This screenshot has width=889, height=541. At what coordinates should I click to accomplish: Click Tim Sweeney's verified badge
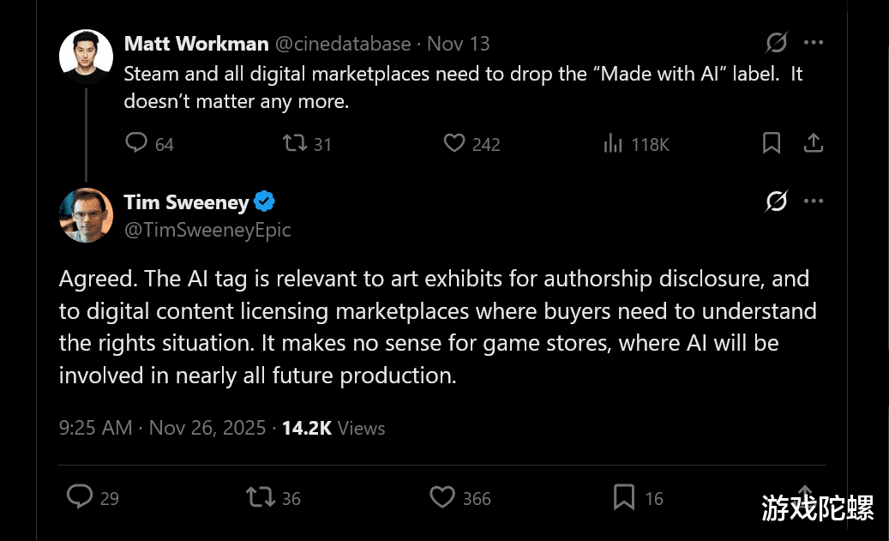pyautogui.click(x=265, y=202)
